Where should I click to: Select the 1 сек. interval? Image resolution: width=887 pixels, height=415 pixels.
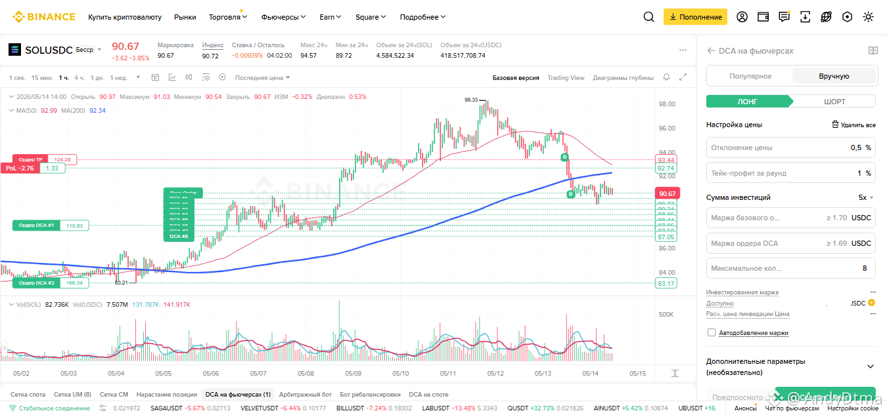17,77
